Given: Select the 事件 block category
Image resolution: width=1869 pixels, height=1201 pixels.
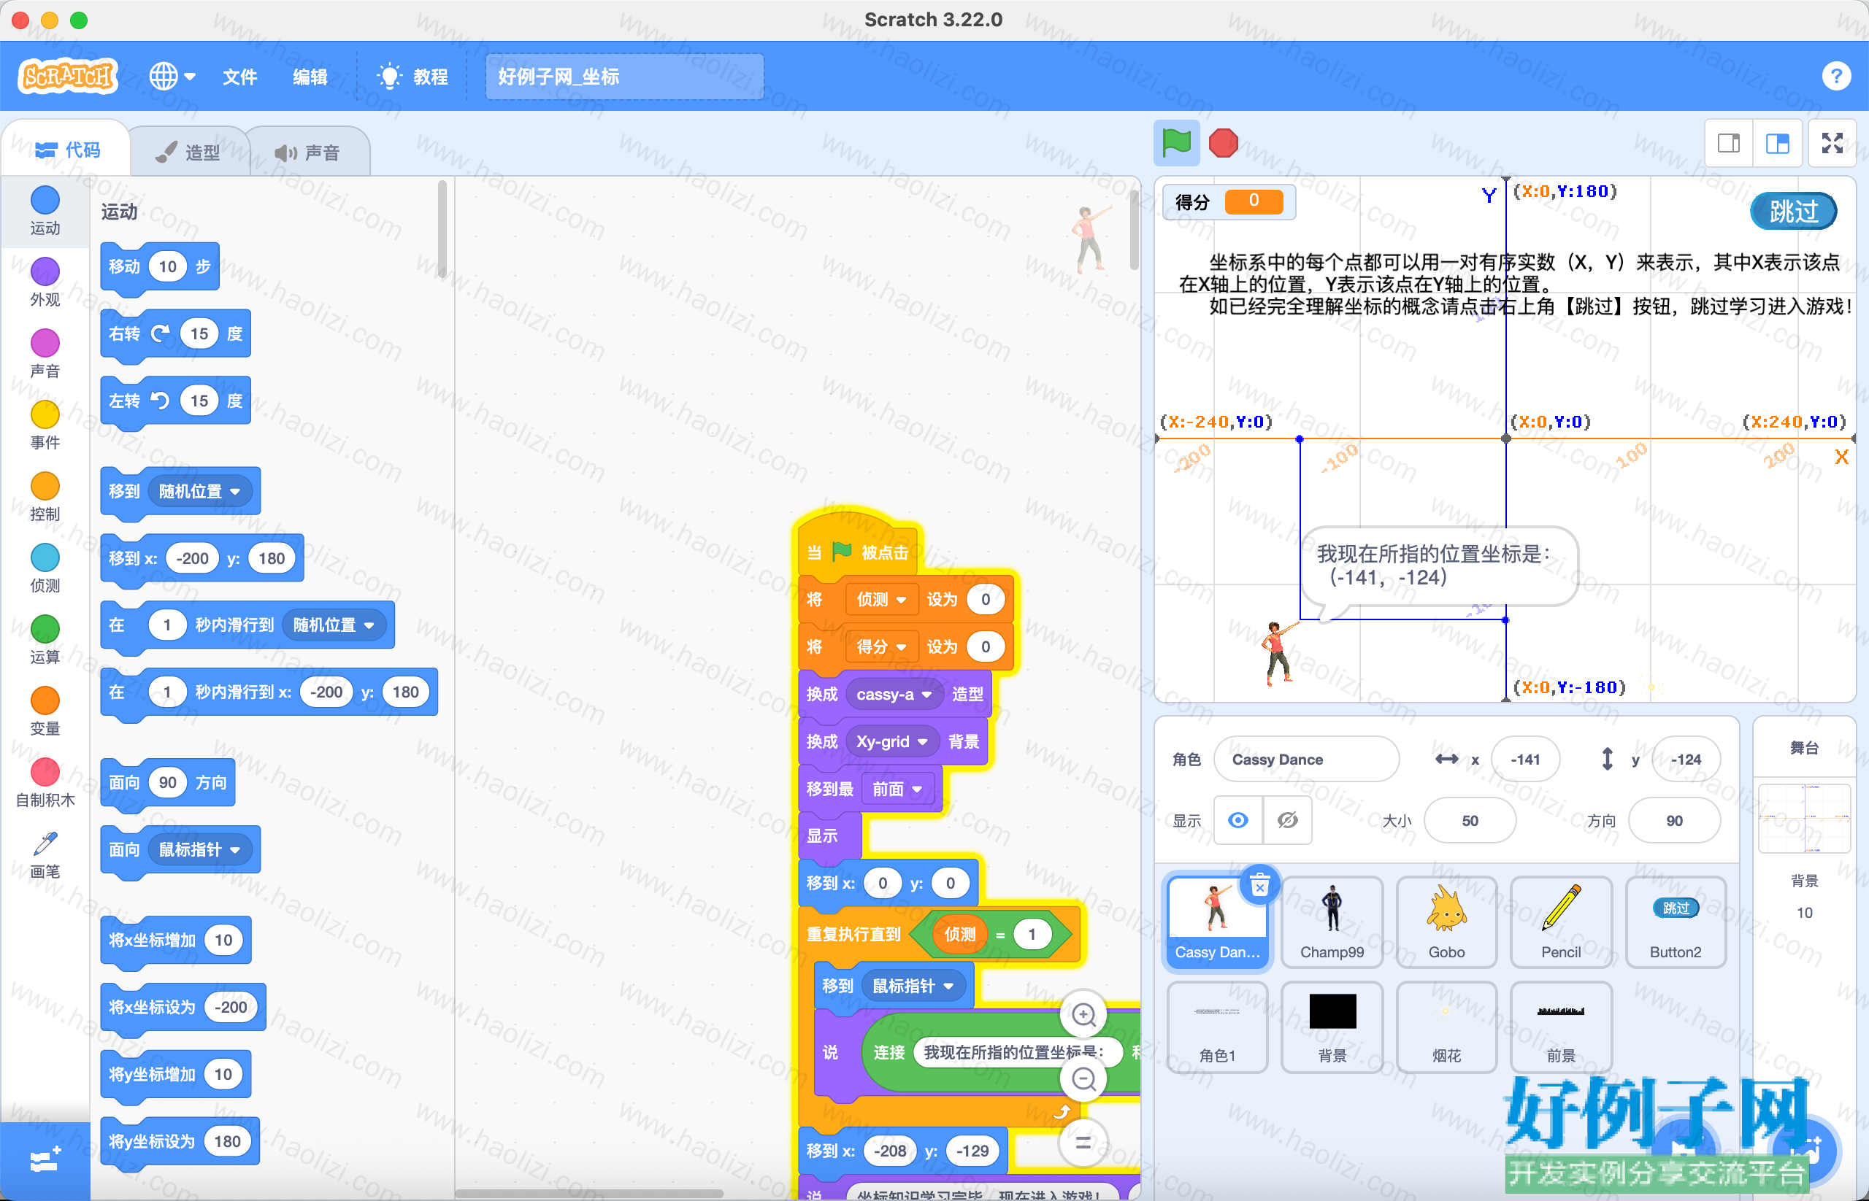Looking at the screenshot, I should point(45,425).
